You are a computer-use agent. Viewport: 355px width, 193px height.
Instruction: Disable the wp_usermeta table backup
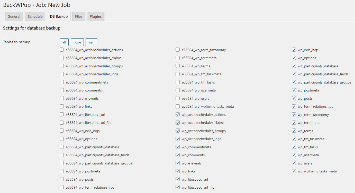(294, 155)
